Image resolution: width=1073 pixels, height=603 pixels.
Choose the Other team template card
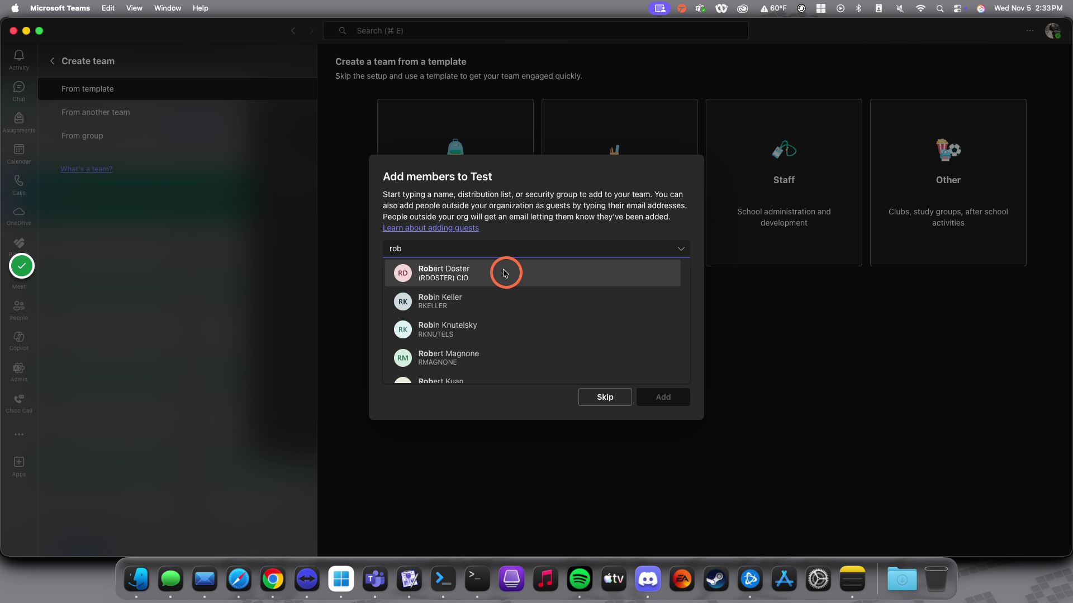948,183
